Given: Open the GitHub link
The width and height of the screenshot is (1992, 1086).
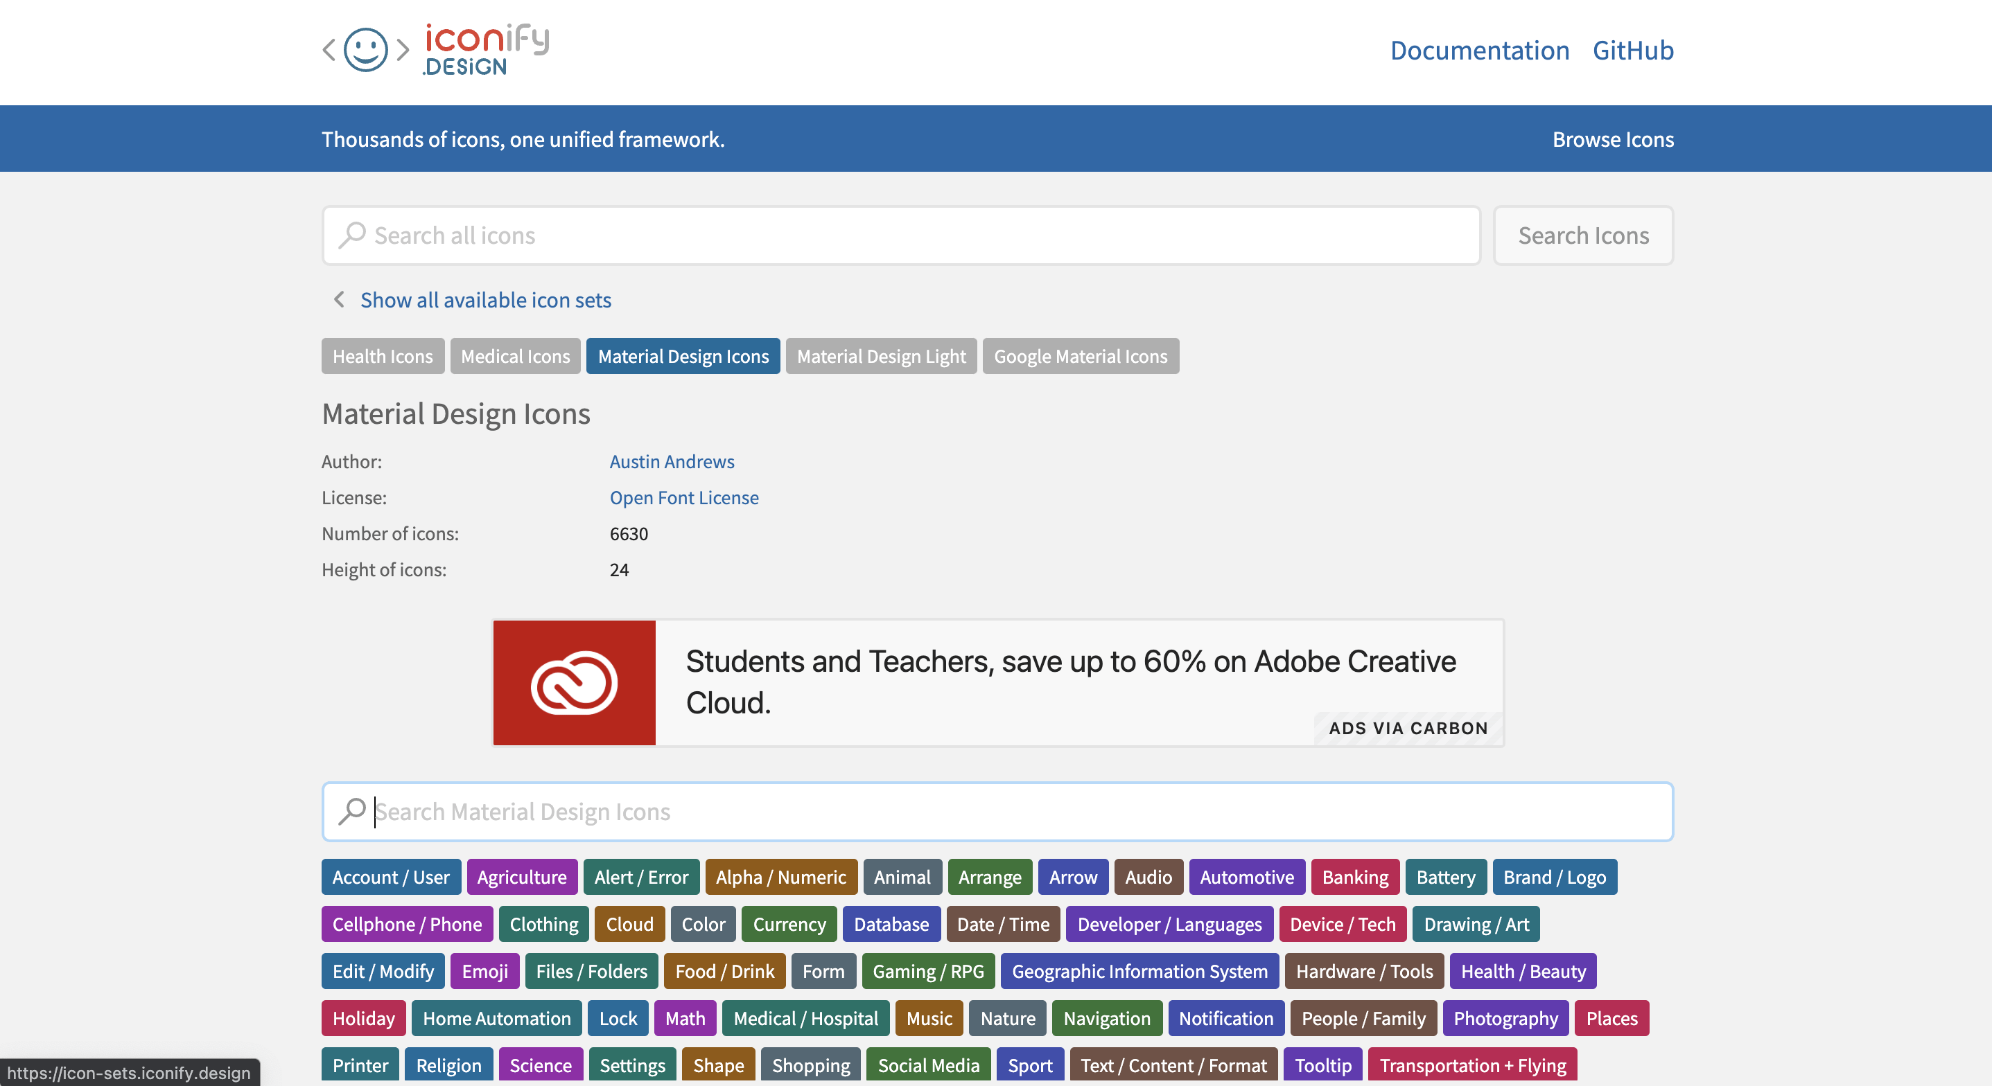Looking at the screenshot, I should [x=1632, y=51].
